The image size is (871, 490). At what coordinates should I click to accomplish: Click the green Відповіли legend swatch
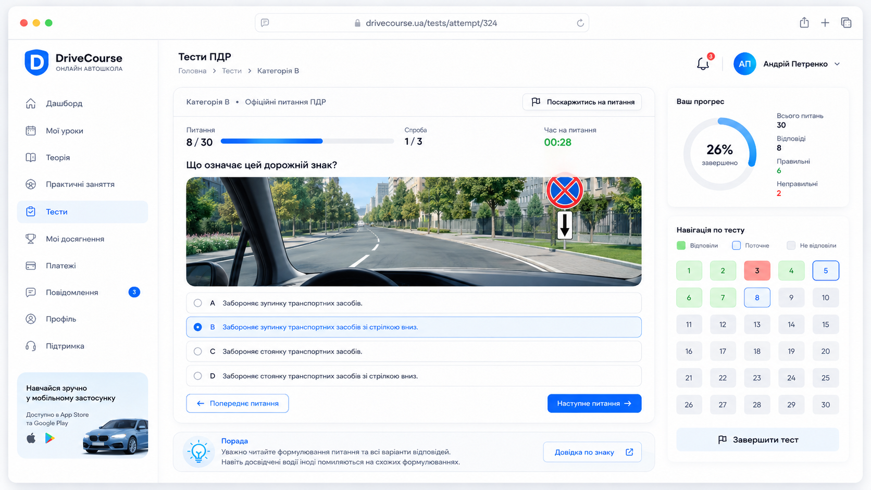[681, 245]
